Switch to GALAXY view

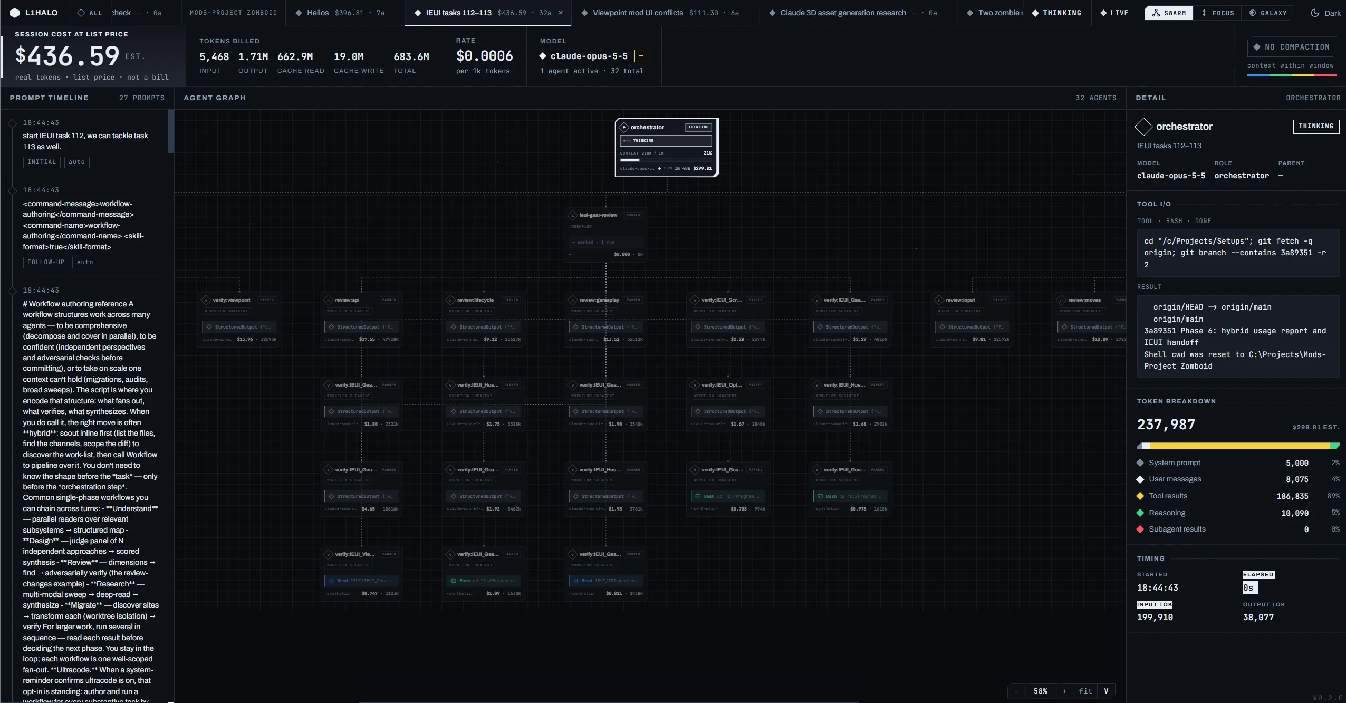[x=1267, y=13]
